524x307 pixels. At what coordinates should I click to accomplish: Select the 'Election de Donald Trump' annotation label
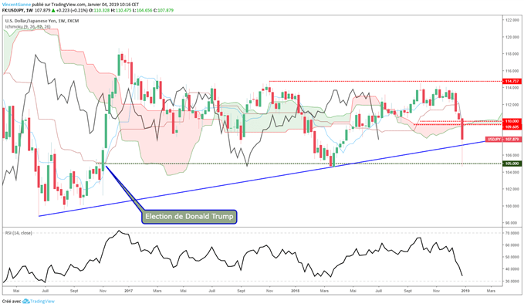(189, 217)
